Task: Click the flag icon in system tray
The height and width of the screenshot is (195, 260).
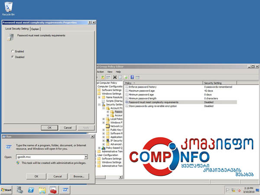Action: [x=228, y=190]
